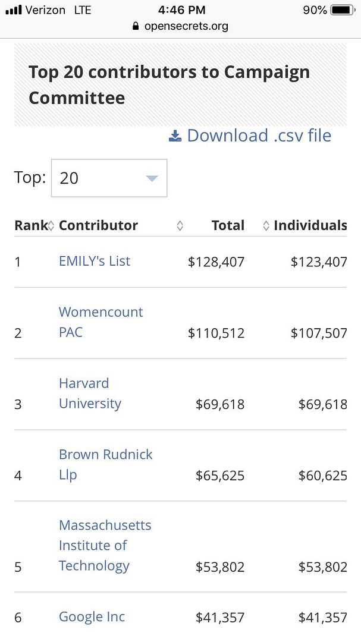Sort table by Individuals column header

point(310,225)
